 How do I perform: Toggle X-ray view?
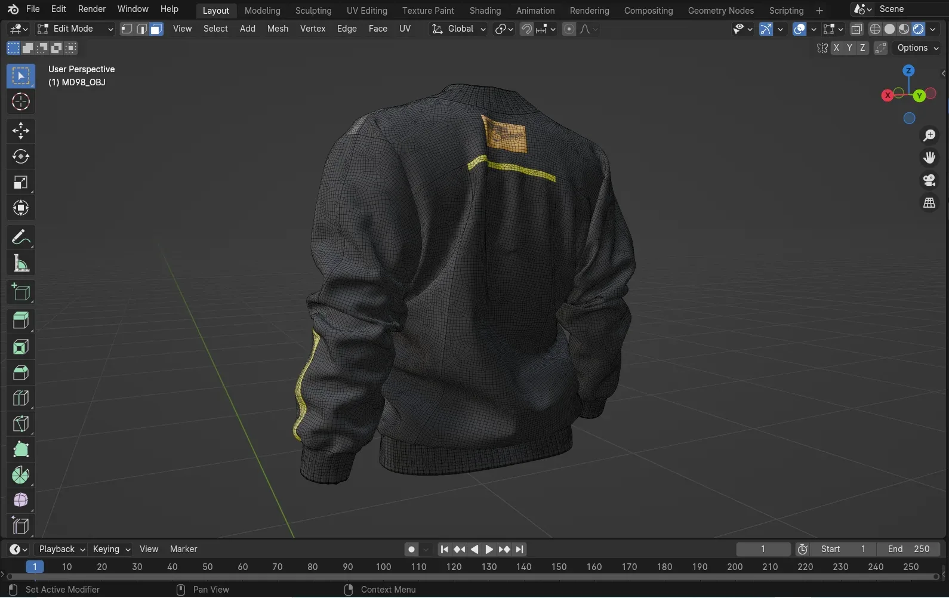(856, 29)
